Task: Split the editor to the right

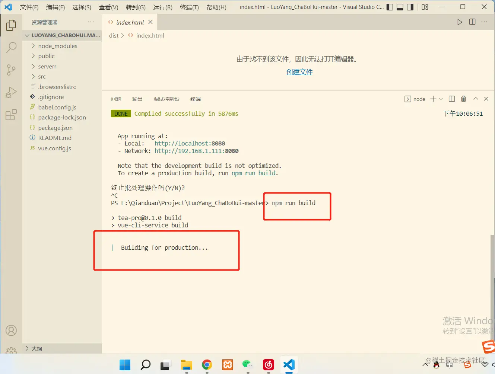Action: click(x=472, y=22)
